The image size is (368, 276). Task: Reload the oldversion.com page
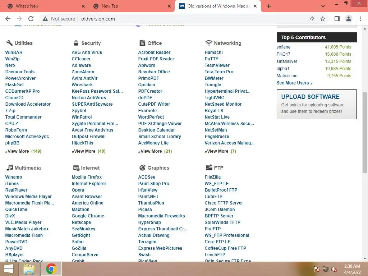click(31, 19)
